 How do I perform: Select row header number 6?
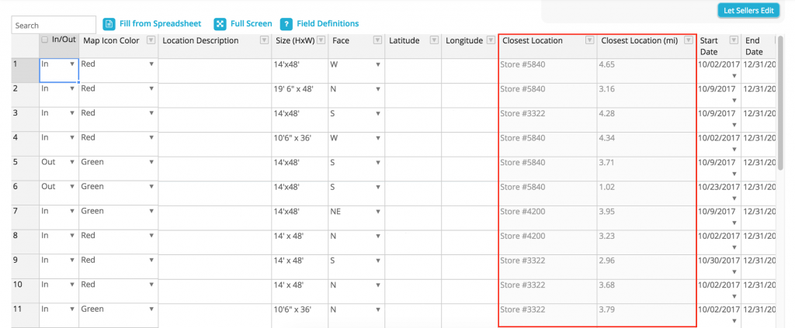pyautogui.click(x=26, y=193)
